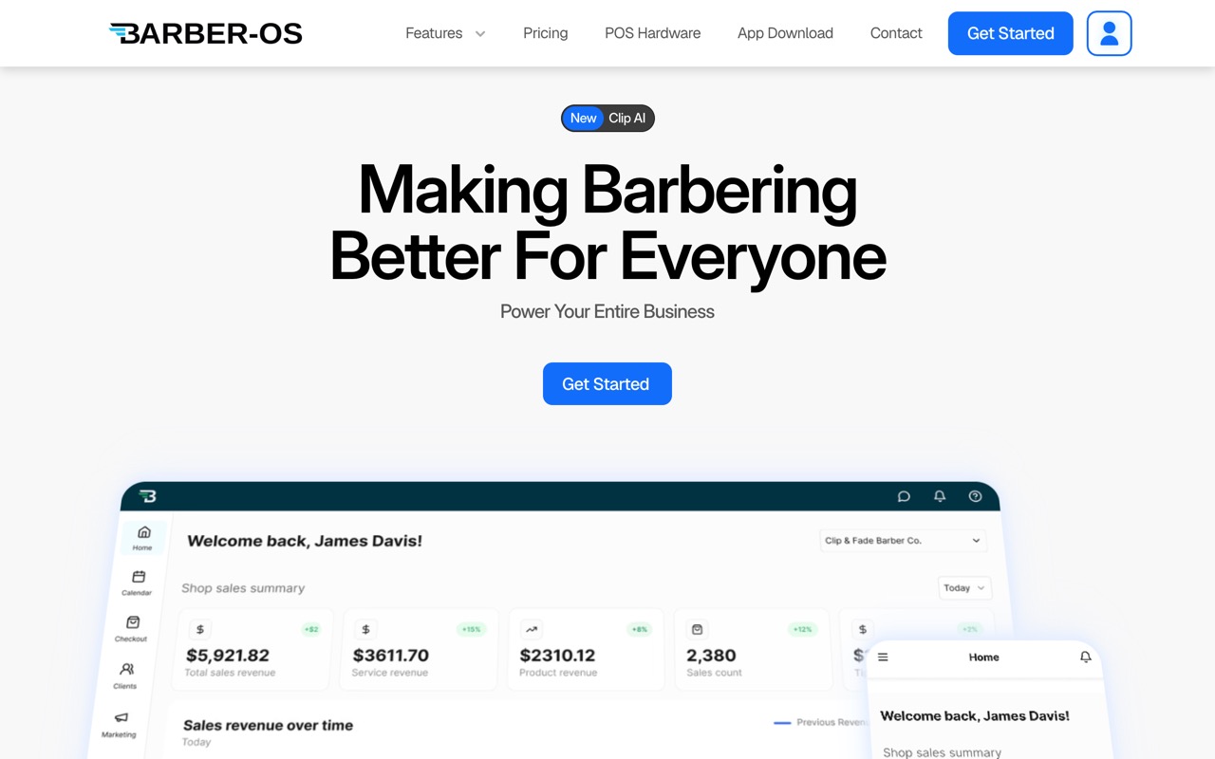Open the Clip & Fade Barber Co. dropdown
This screenshot has height=759, width=1215.
[x=902, y=541]
